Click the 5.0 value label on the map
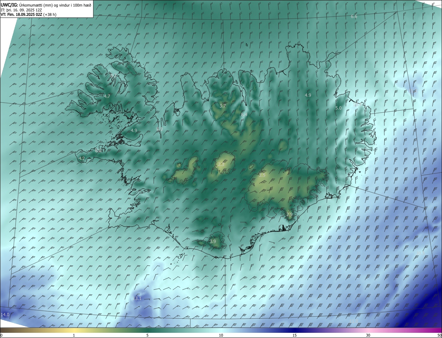The image size is (442, 338). (338, 108)
